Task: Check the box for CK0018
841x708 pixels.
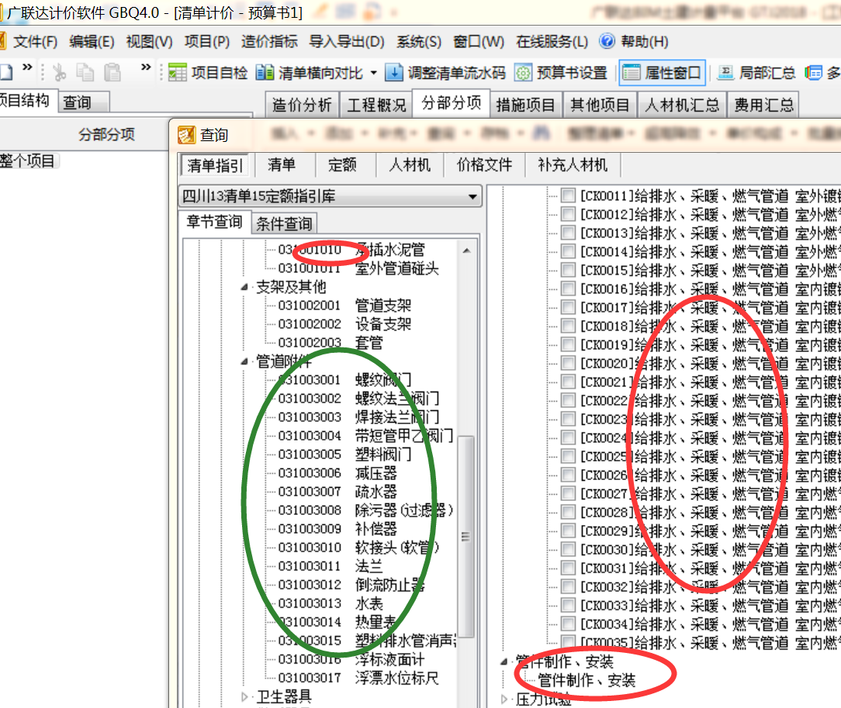Action: tap(568, 326)
